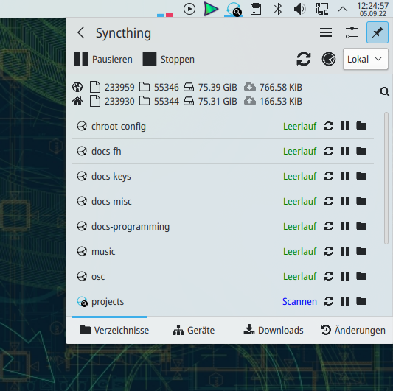
Task: Rescan the docs-misc folder
Action: (329, 201)
